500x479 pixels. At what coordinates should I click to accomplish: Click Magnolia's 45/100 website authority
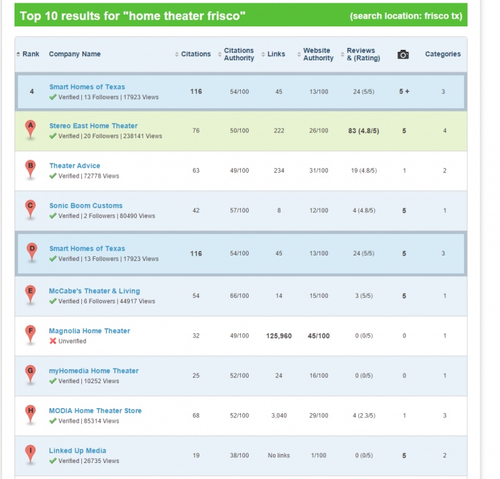point(319,336)
